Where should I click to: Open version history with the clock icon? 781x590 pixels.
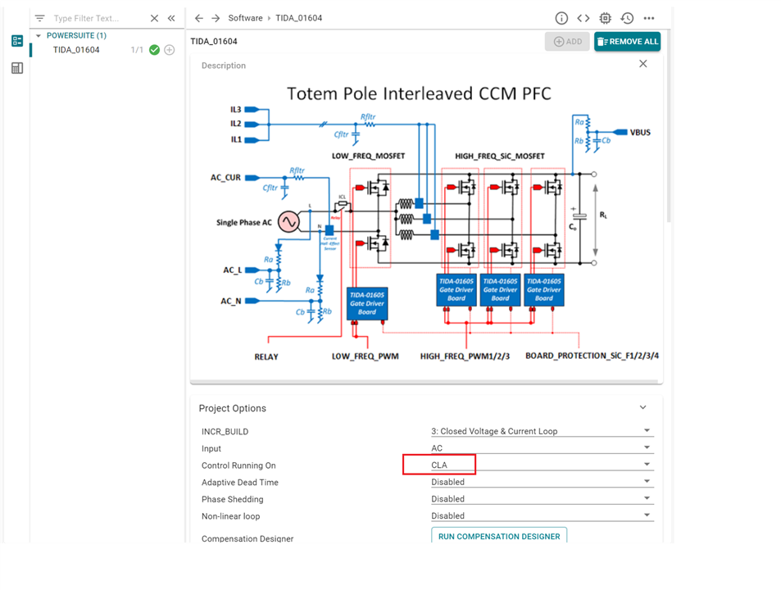[625, 18]
